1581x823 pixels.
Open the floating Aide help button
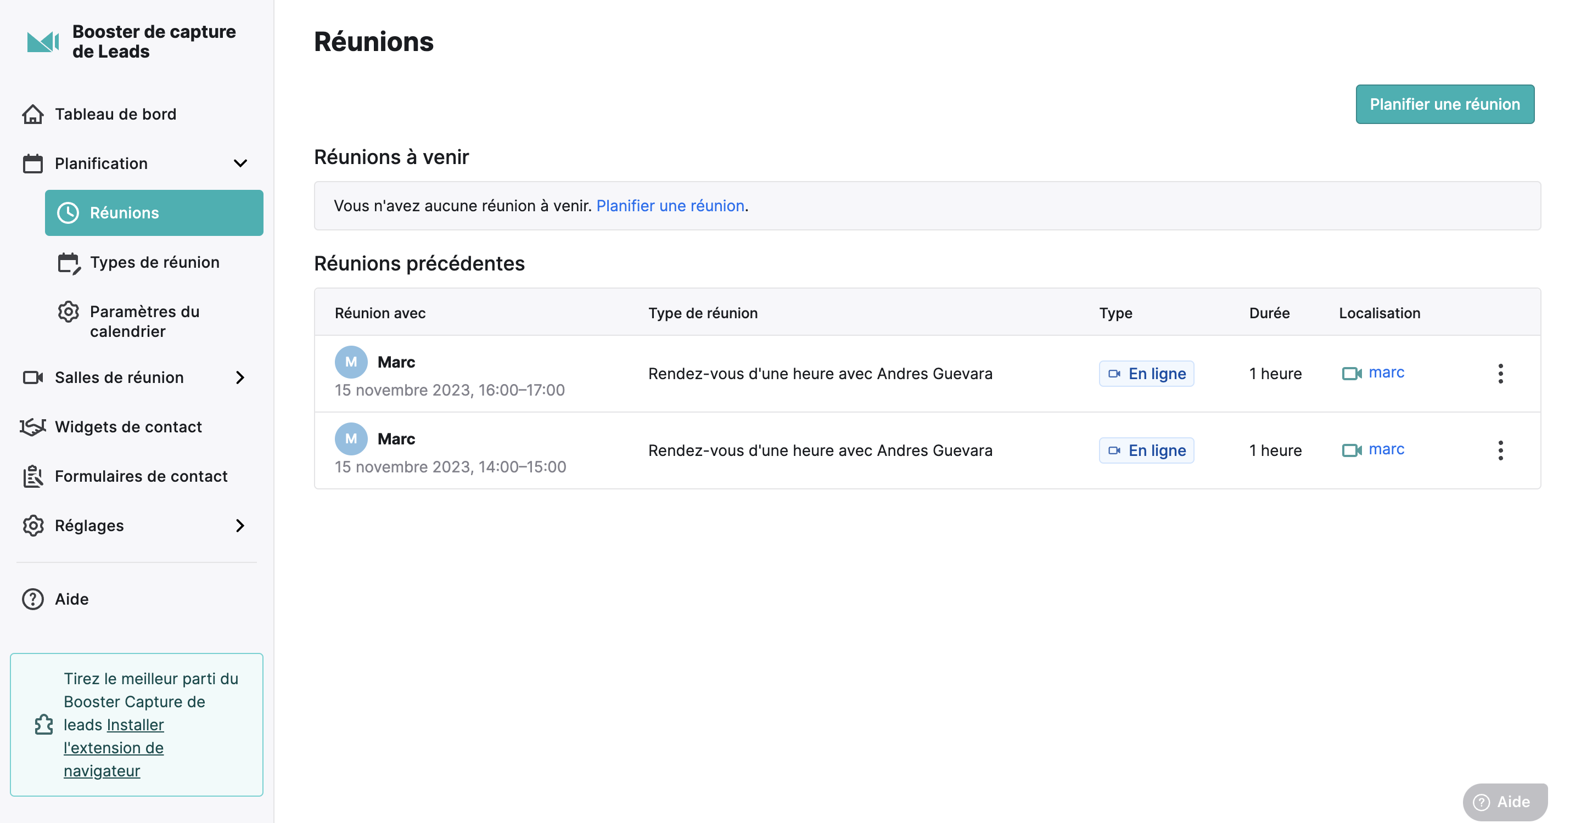click(x=1505, y=802)
